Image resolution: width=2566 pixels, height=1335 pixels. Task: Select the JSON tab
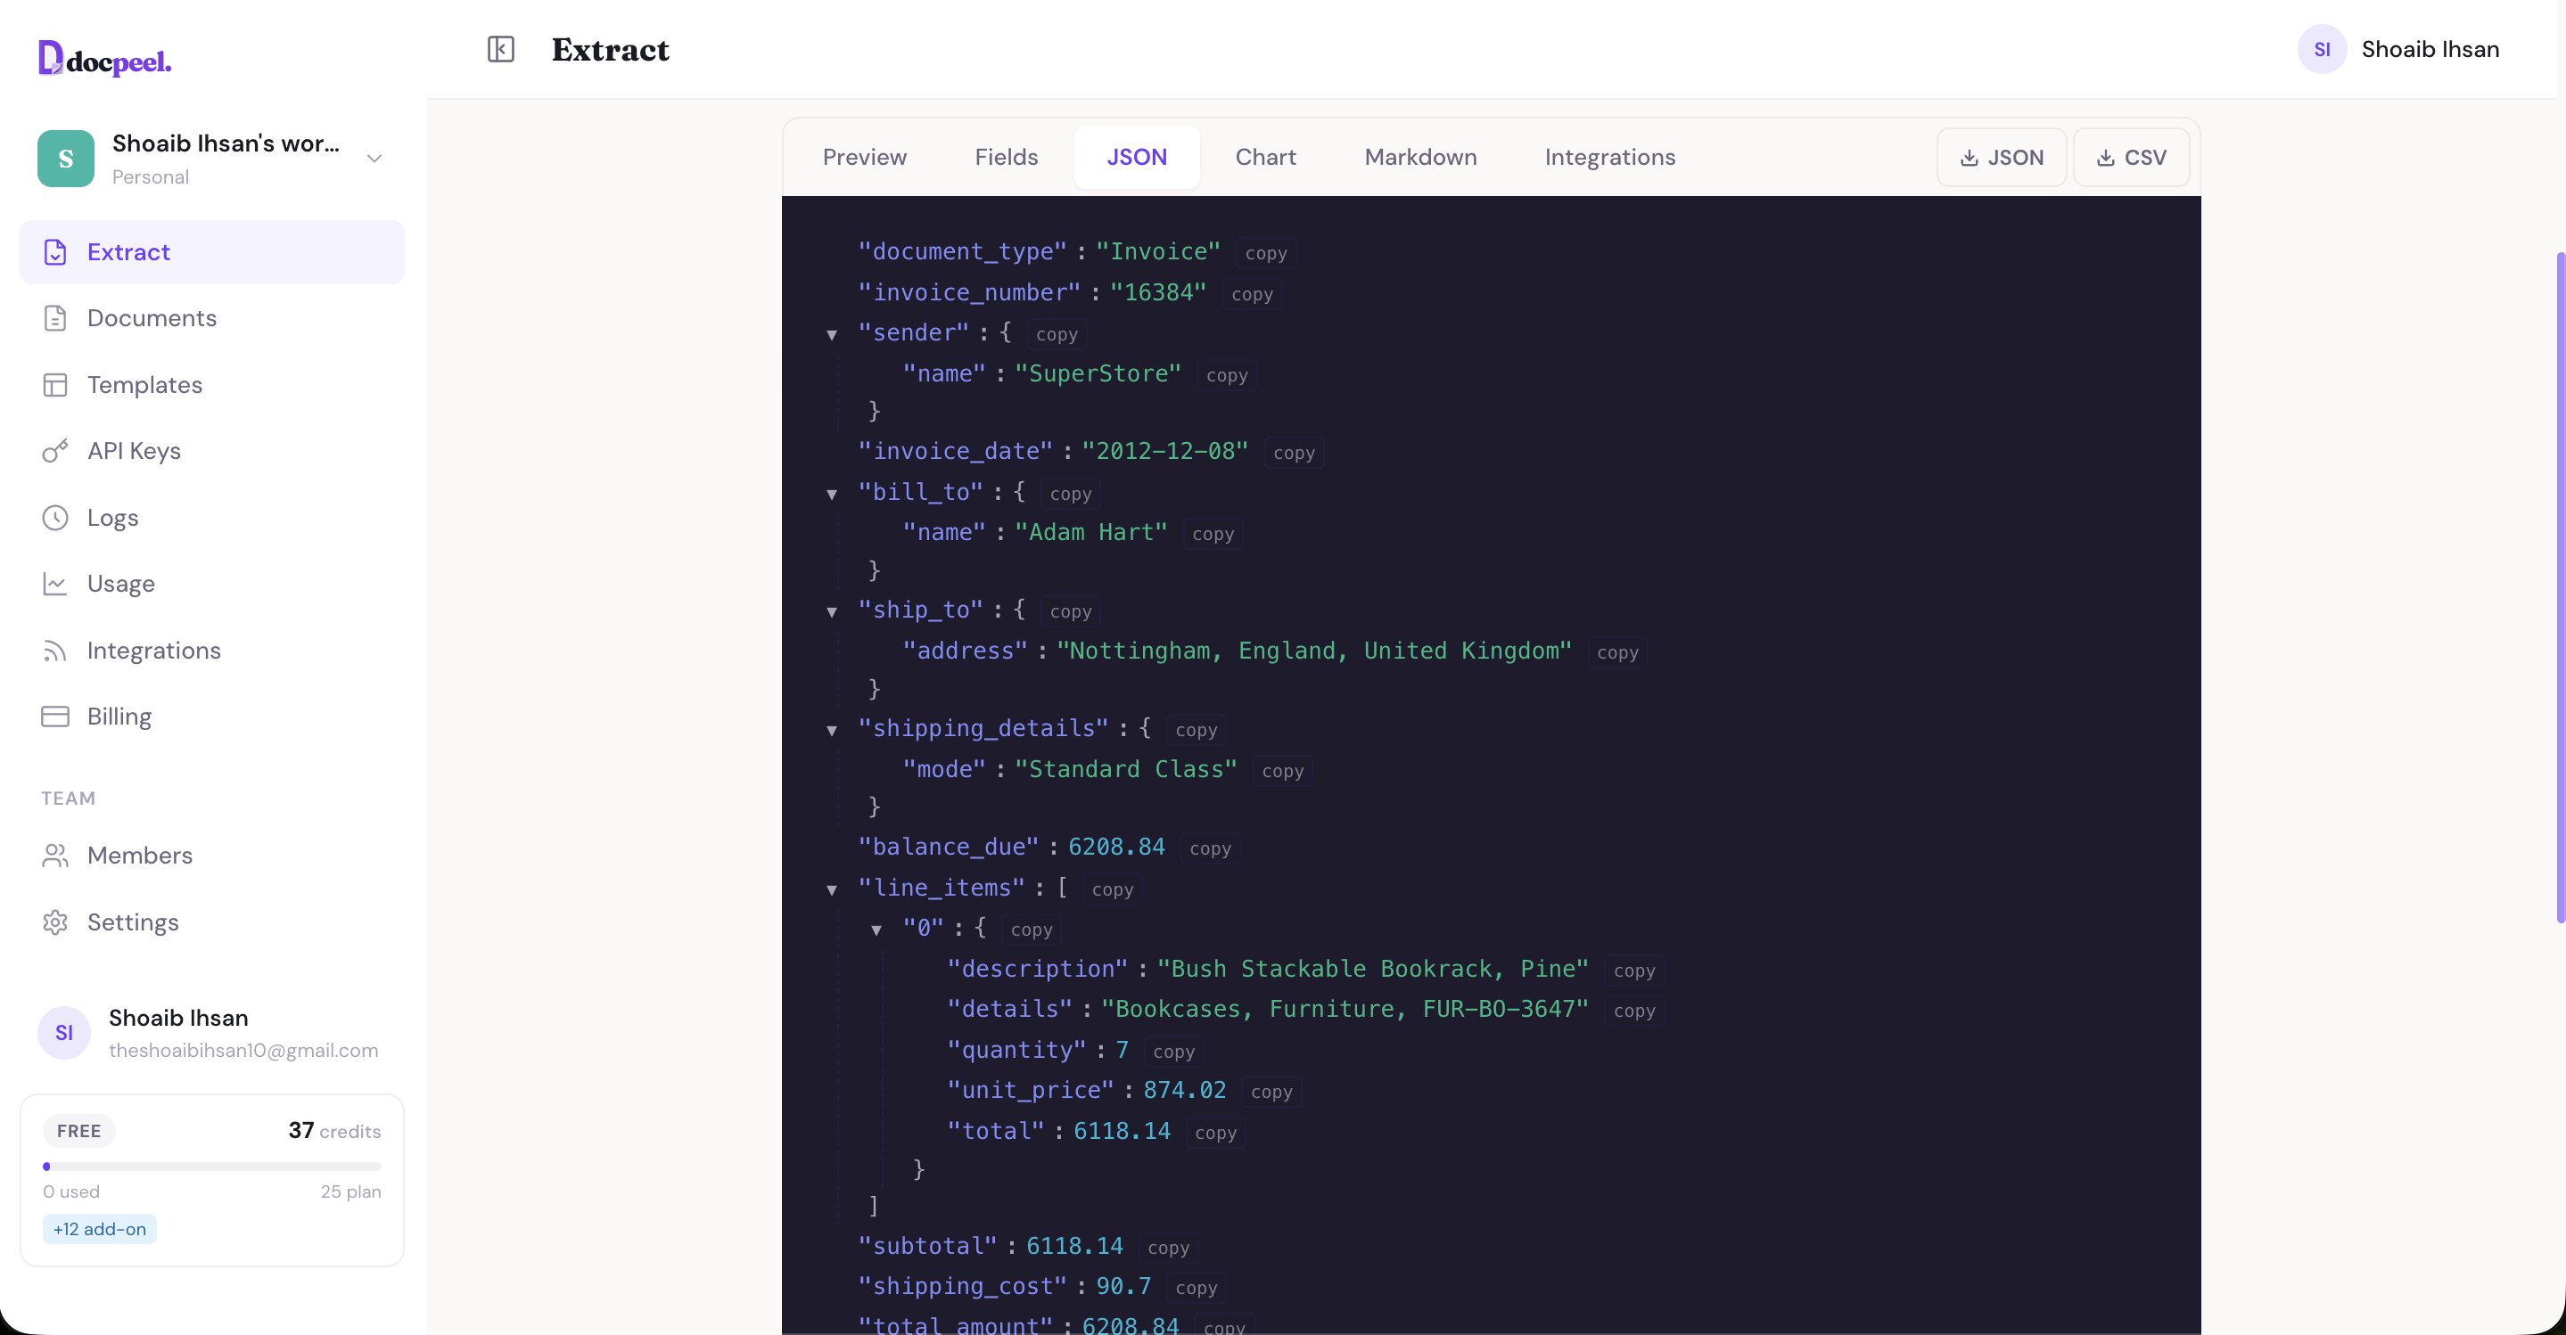coord(1137,157)
